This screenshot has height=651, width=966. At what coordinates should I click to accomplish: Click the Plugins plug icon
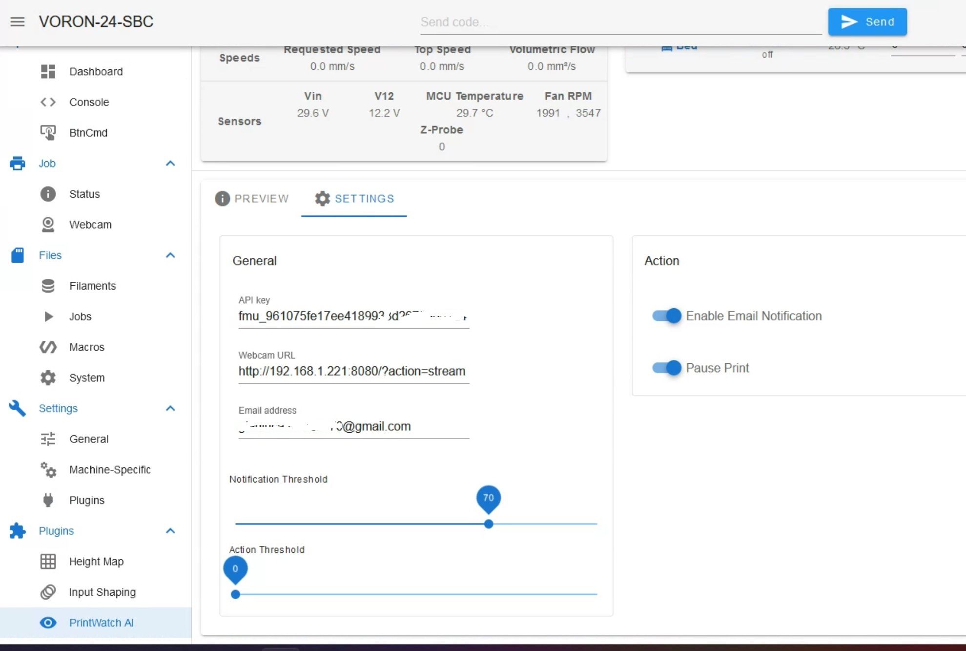48,500
